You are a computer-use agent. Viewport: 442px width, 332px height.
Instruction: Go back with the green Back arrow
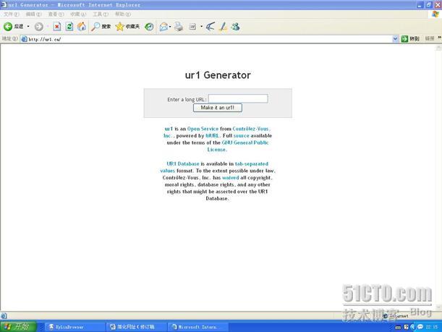click(x=13, y=27)
